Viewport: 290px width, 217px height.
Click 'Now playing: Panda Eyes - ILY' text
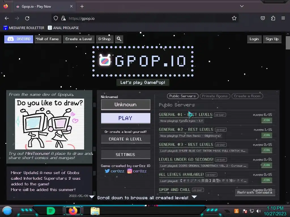182,121
